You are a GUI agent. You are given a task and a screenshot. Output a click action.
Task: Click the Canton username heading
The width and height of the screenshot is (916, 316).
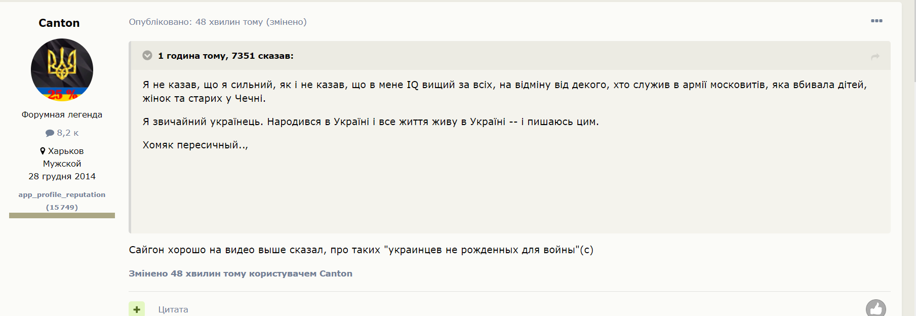coord(59,23)
